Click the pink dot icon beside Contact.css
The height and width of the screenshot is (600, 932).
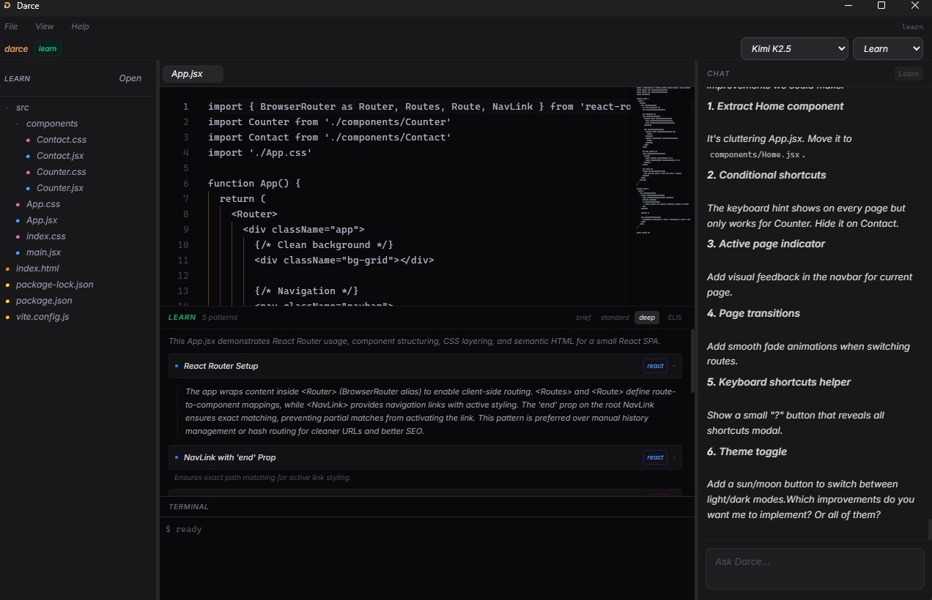[29, 140]
